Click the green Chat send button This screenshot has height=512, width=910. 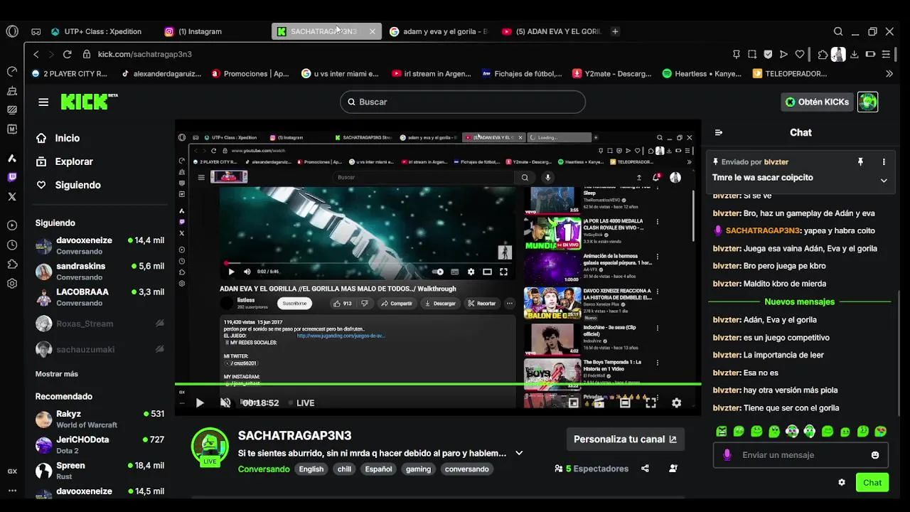tap(872, 482)
